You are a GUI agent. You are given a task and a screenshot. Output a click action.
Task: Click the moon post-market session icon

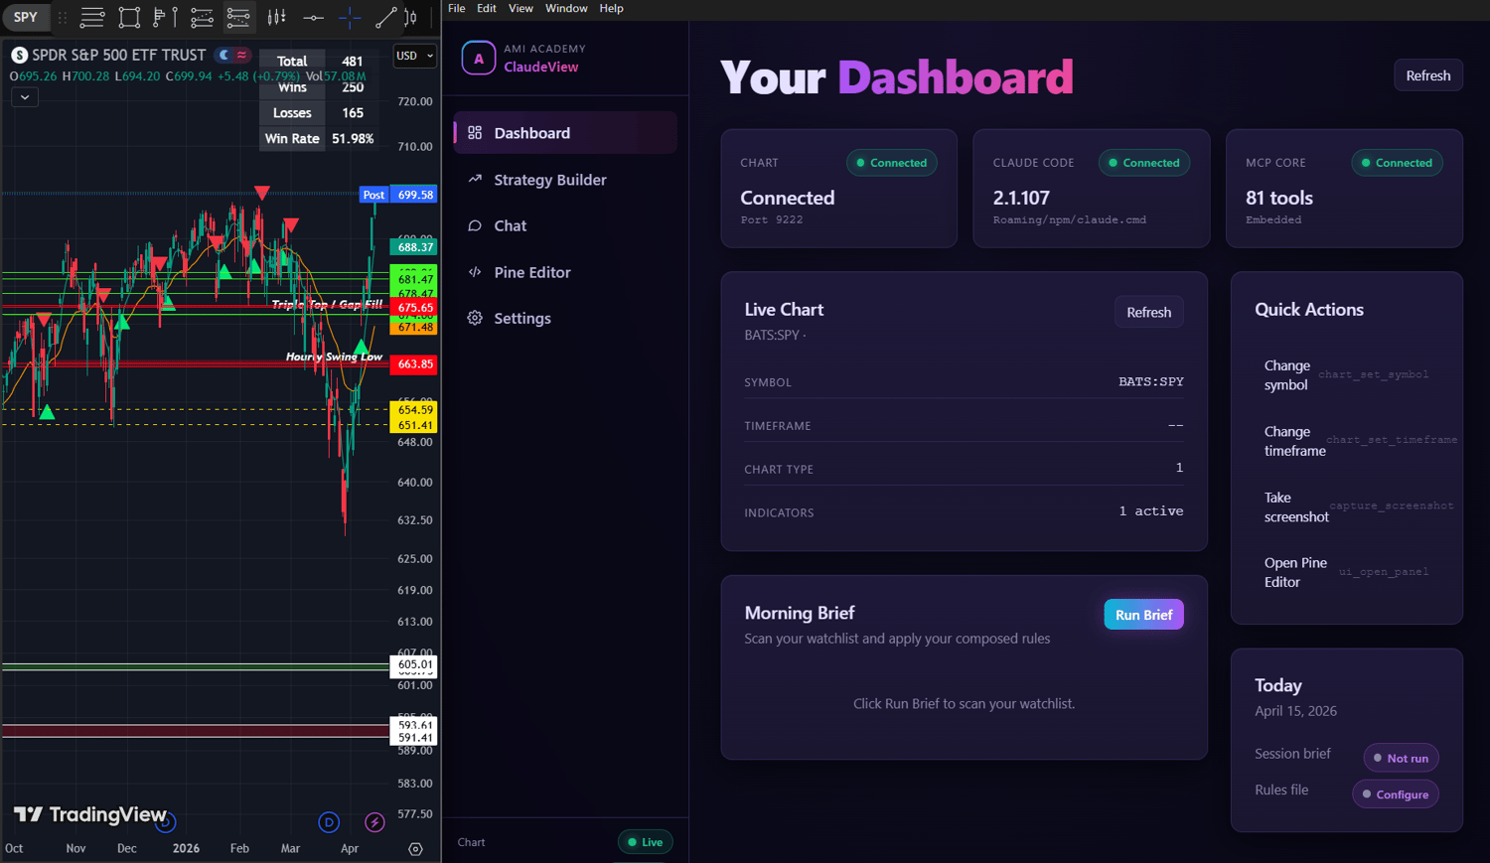[224, 55]
